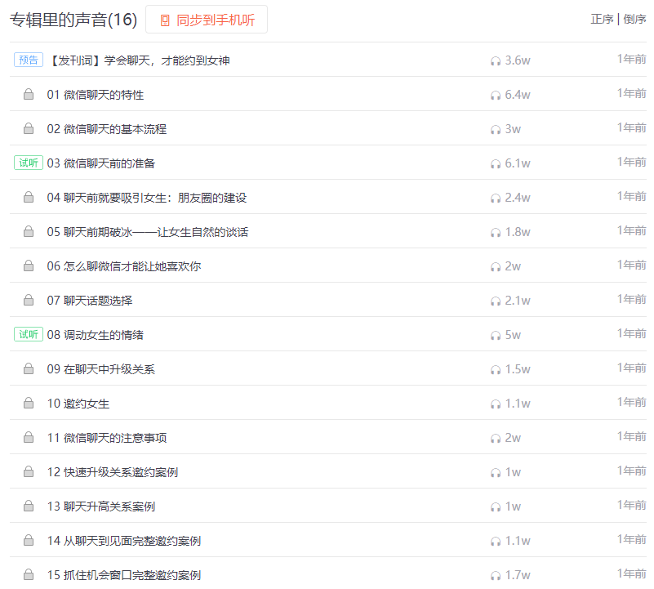Viewport: 654px width, 589px height.
Task: Click the lock icon beside 01 微信聊天的特性
Action: [x=29, y=95]
